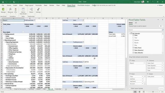165x93 pixels.
Task: Open Power Pivot Settings
Action: point(38,10)
